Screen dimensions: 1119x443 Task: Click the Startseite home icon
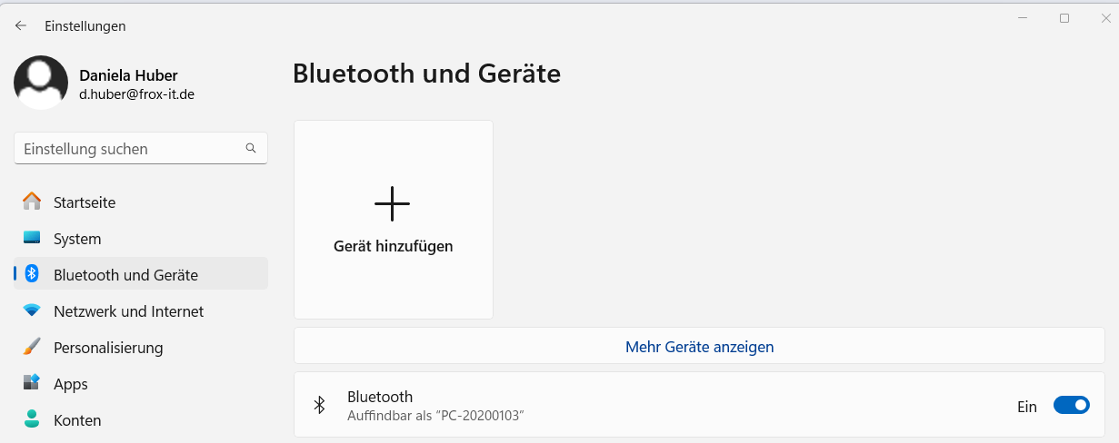32,202
